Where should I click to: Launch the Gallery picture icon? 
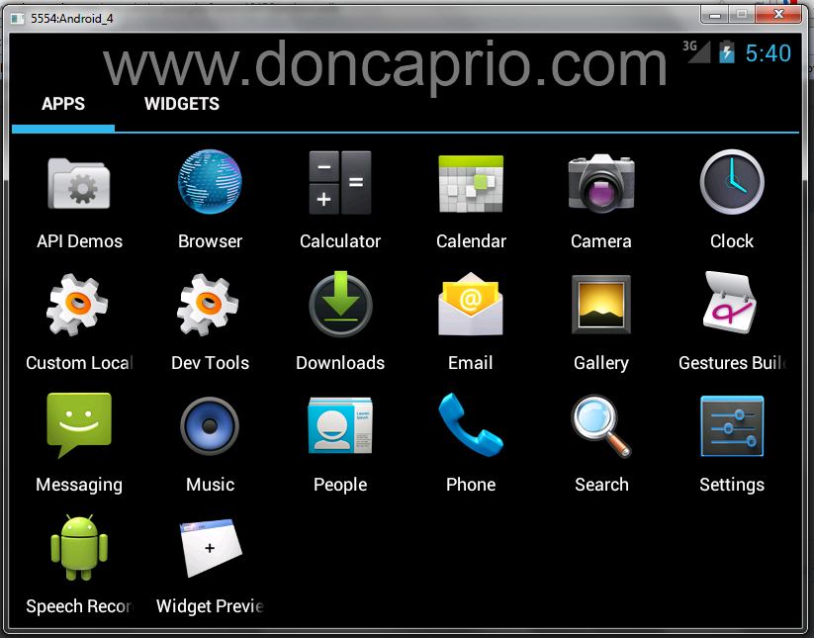(601, 305)
